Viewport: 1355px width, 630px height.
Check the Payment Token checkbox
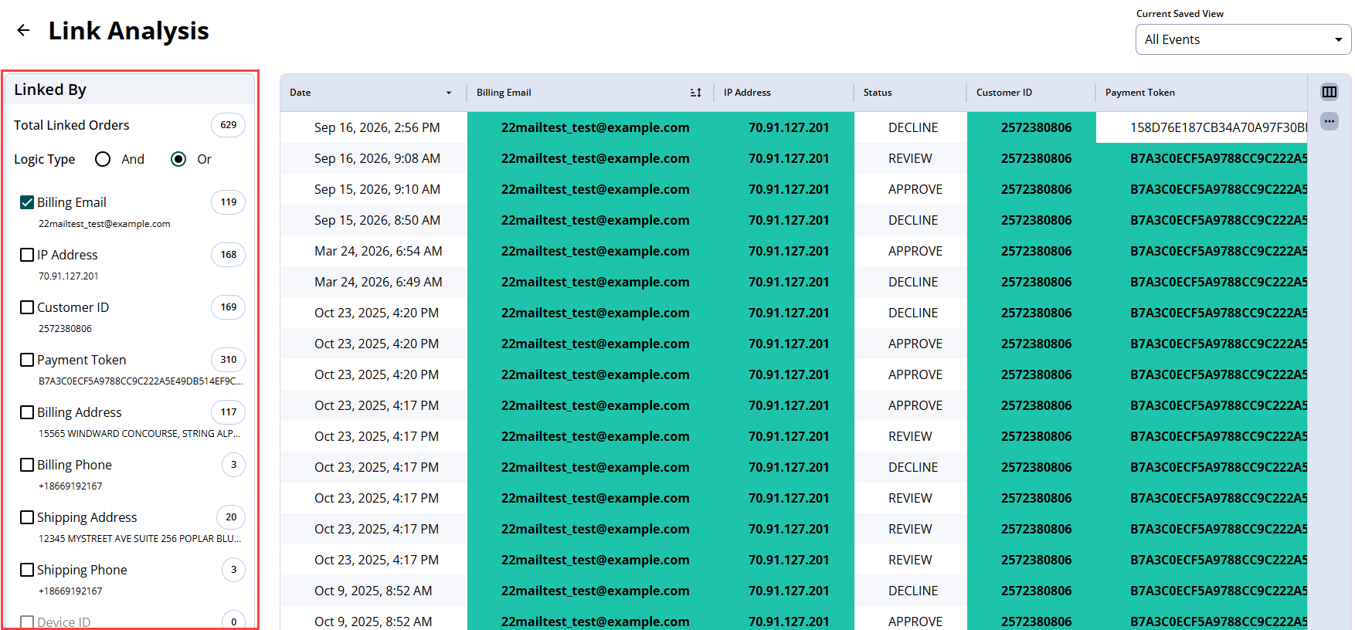tap(27, 360)
